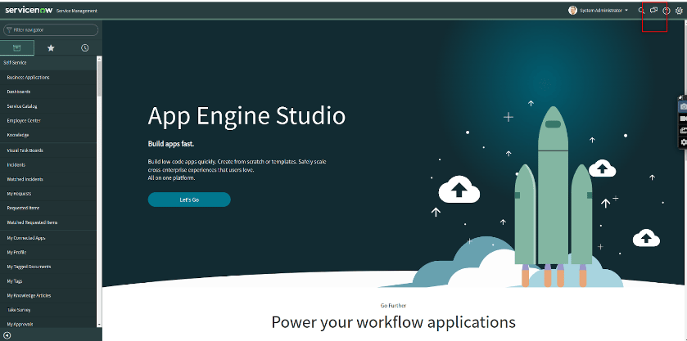
Task: Open the Connect chat sidebar icon
Action: click(x=653, y=11)
